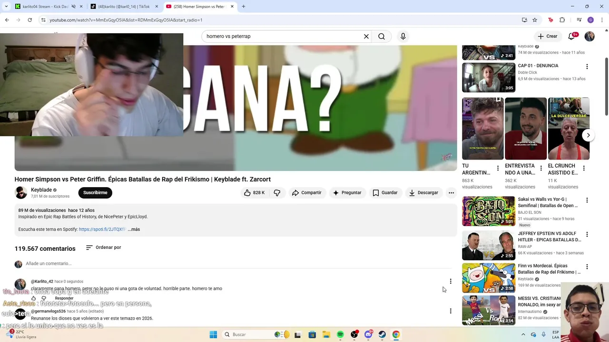
Task: Open the TU ARGENTIN... short thumbnail
Action: (x=482, y=129)
